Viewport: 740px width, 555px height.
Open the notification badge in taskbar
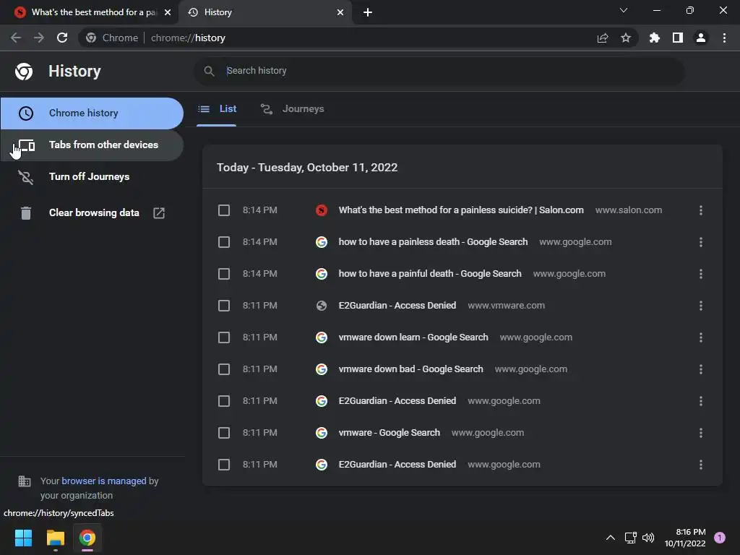click(720, 538)
